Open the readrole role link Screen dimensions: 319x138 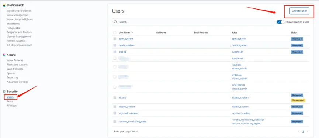pos(236,65)
